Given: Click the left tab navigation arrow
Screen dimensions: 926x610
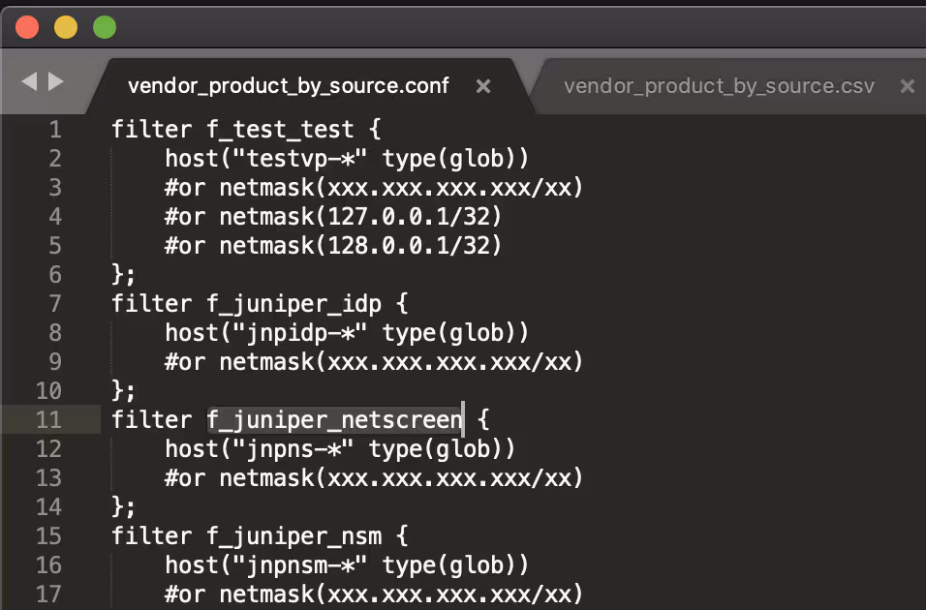Looking at the screenshot, I should coord(29,82).
